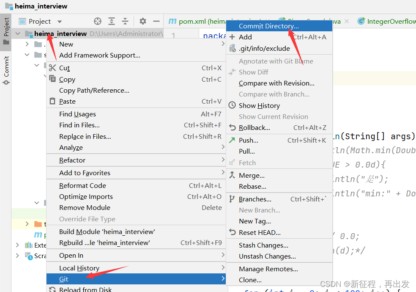Screen dimensions: 416x292
Task: Click the Expand All icon in Project toolbar
Action: (112, 21)
